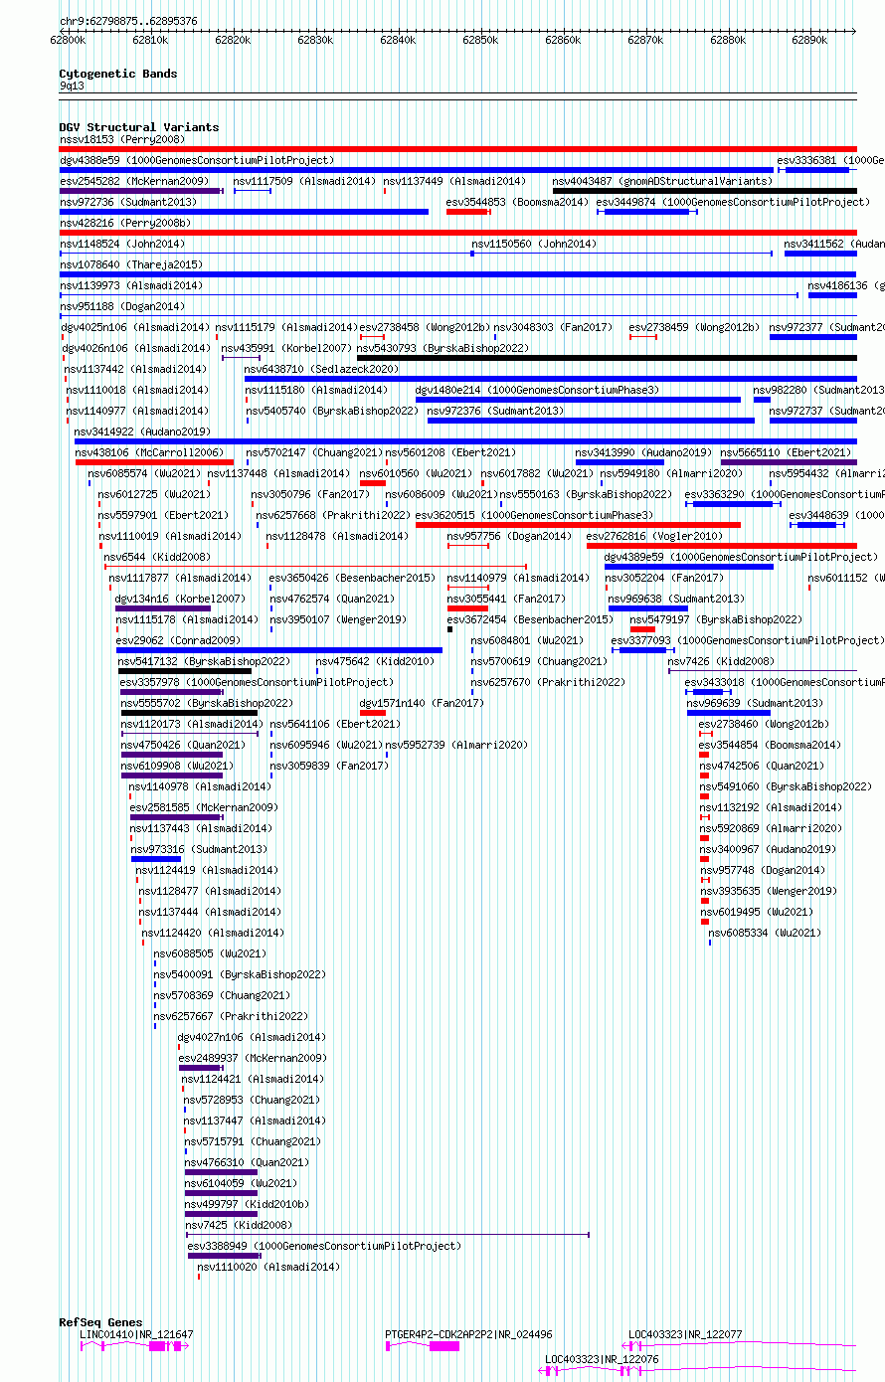Image resolution: width=885 pixels, height=1382 pixels.
Task: Open nsv6085334 (Wu2021) label
Action: tap(766, 933)
